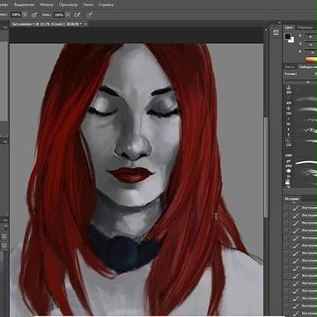Toggle pen pressure for size icon
This screenshot has width=317, height=317.
pos(90,15)
